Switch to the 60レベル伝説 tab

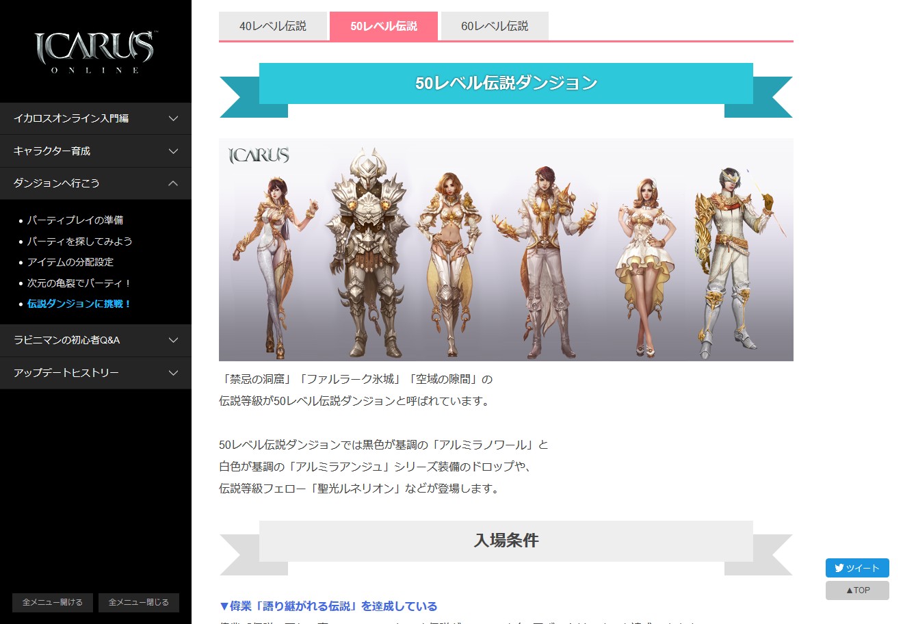tap(495, 26)
